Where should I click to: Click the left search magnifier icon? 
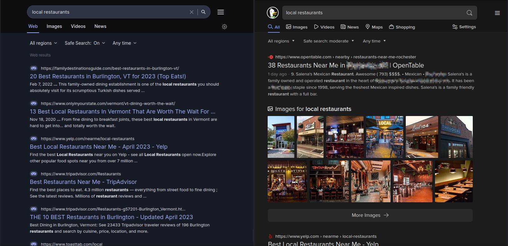click(x=204, y=12)
